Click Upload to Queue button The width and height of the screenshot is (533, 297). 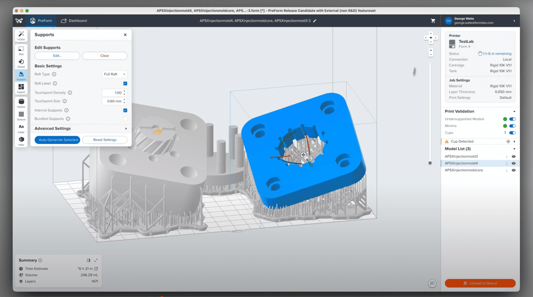480,283
